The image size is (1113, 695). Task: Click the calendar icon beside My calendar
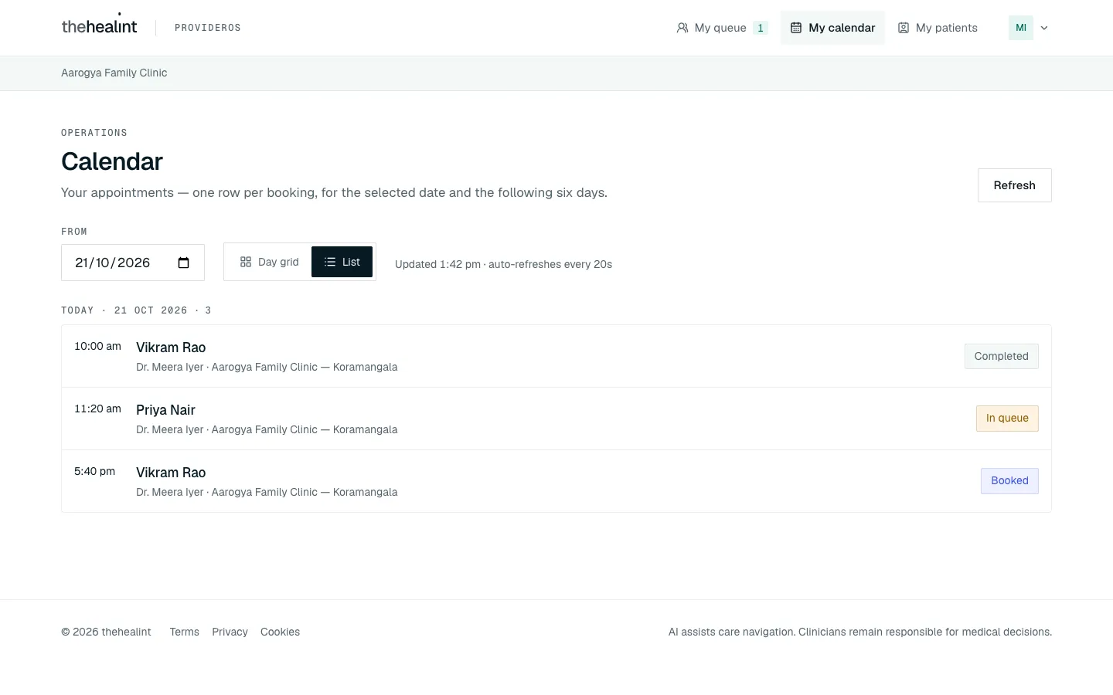pos(796,28)
